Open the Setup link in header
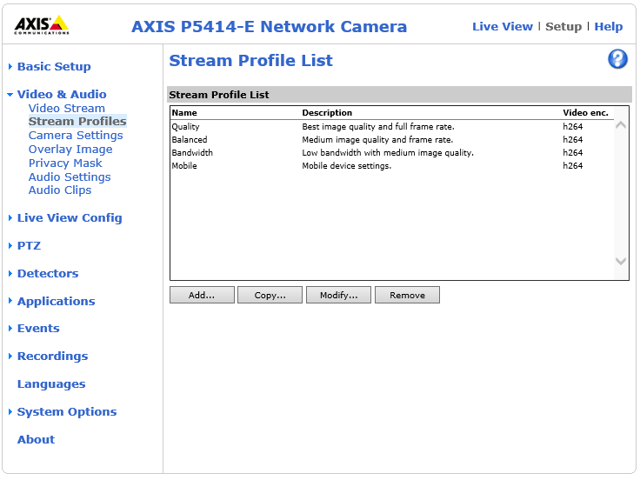This screenshot has width=640, height=480. click(563, 27)
